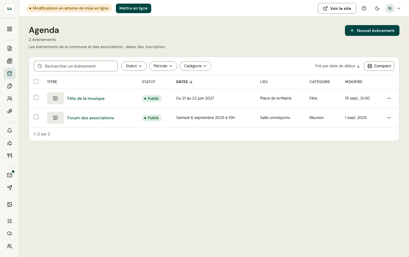Expand the Période filter dropdown

(163, 66)
